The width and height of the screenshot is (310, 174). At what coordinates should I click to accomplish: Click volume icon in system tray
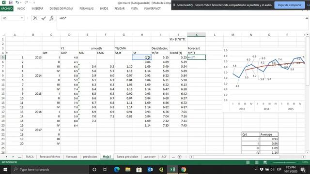(272, 170)
